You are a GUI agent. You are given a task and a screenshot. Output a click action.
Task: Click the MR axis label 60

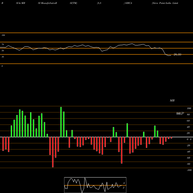[188, 121]
